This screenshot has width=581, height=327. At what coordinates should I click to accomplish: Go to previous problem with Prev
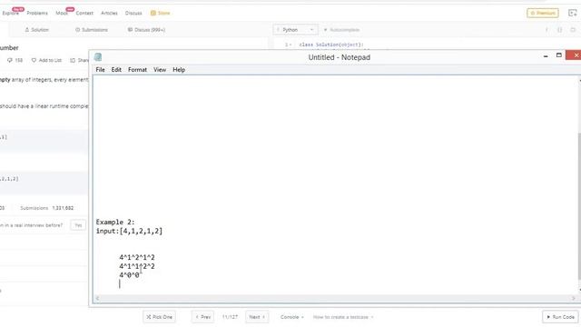[202, 317]
